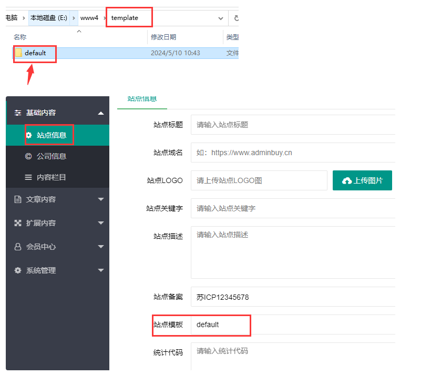Image resolution: width=441 pixels, height=375 pixels.
Task: Click the list icon beside 内容栏目
Action: pyautogui.click(x=28, y=178)
